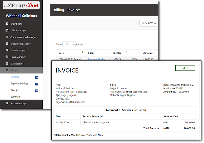The image size is (204, 143).
Task: Open Payment Notices in Billing
Action: [x=19, y=84]
